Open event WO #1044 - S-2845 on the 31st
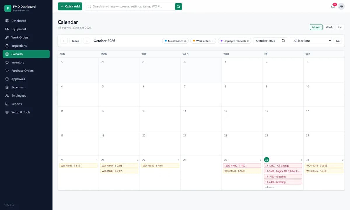The image size is (350, 210). (x=324, y=166)
